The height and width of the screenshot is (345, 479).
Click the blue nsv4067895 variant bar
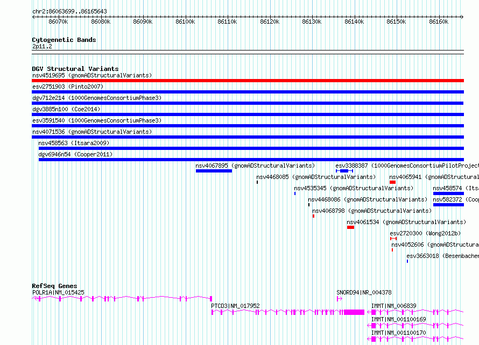pyautogui.click(x=214, y=171)
